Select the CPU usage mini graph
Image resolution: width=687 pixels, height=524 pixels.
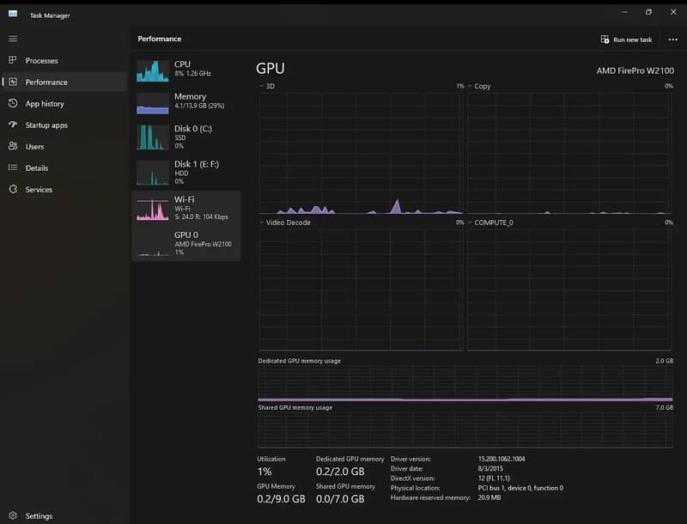point(153,71)
